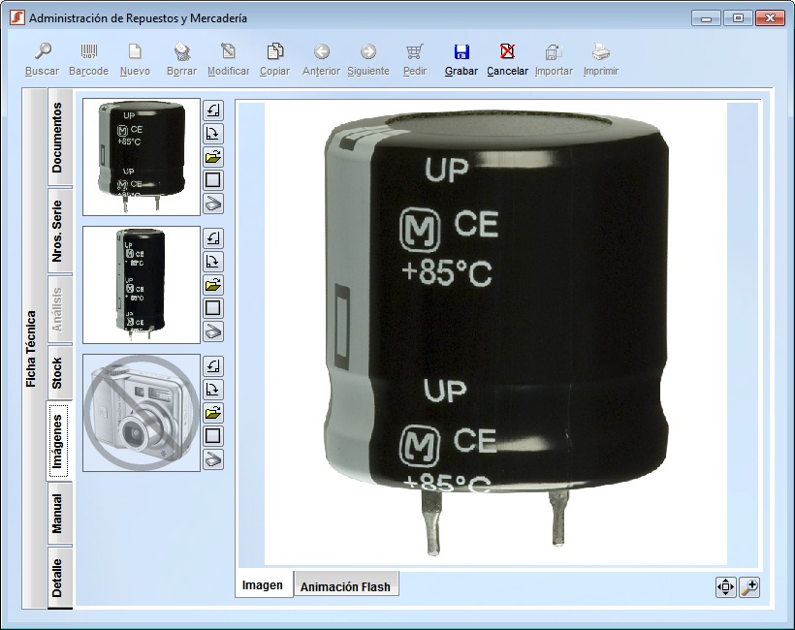Screen dimensions: 795x630
Task: Switch to the Animación Flash tab
Action: [345, 586]
